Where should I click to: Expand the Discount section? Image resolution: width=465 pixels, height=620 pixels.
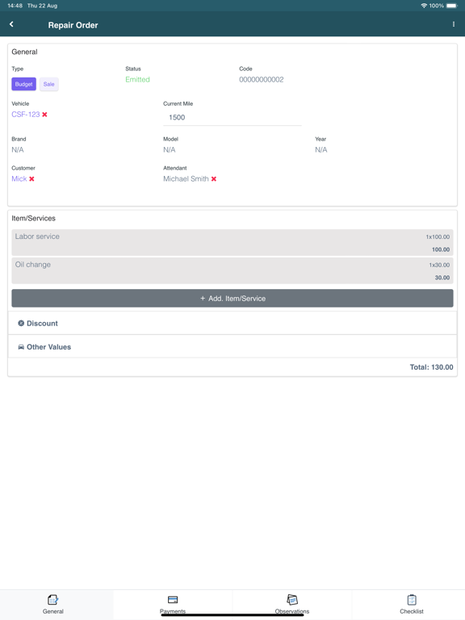232,323
